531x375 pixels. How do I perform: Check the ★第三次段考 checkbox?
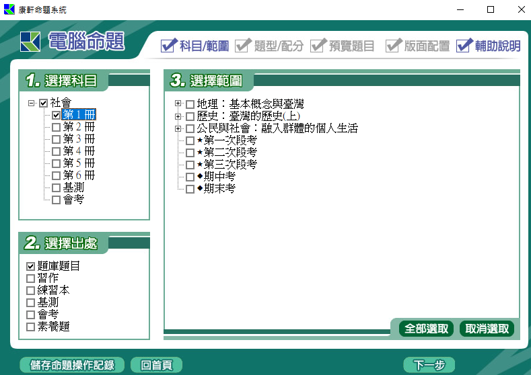coord(190,165)
